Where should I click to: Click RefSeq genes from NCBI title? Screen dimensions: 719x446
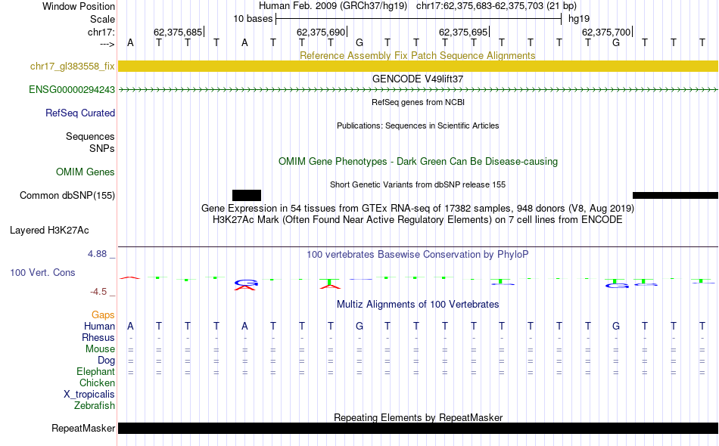tap(419, 102)
